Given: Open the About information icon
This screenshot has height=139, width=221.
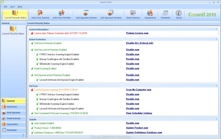Looking at the screenshot, I should 179,15.
